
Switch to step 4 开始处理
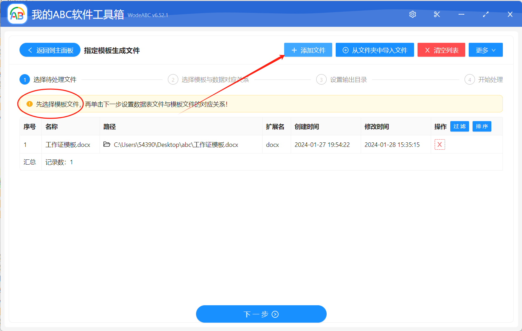coord(469,79)
